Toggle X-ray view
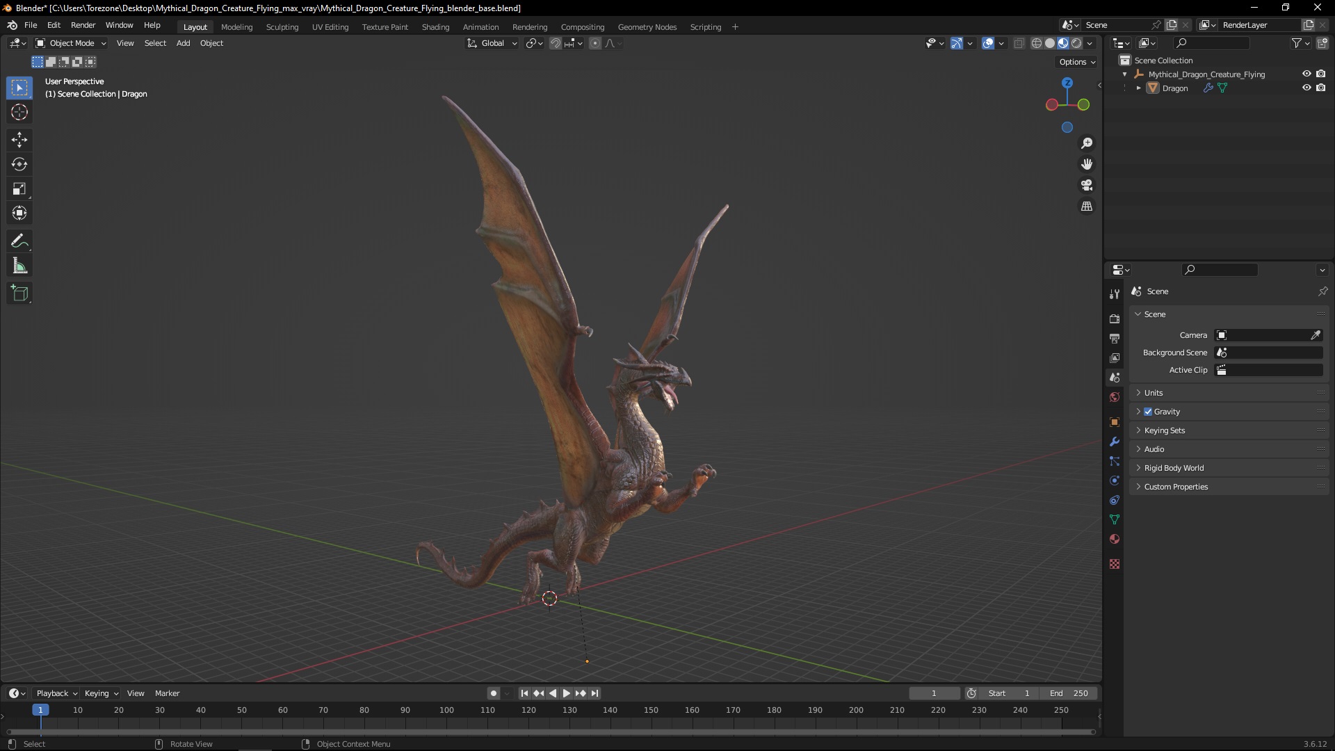The width and height of the screenshot is (1335, 751). pos(1019,43)
